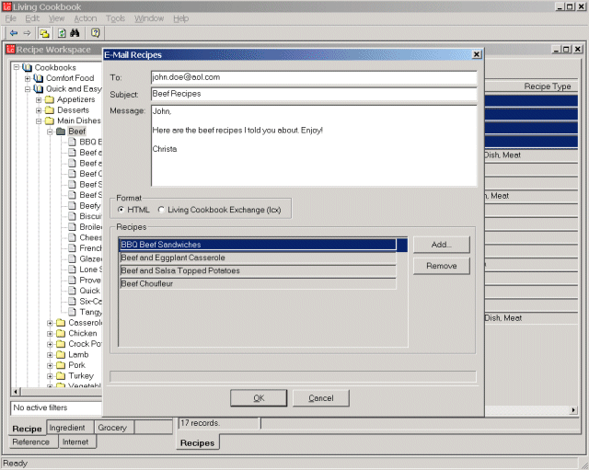The width and height of the screenshot is (589, 470).
Task: Click the Quick and Easy cookbook icon
Action: 39,89
